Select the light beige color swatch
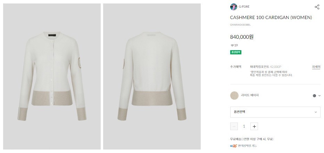This screenshot has height=153, width=324. point(234,96)
